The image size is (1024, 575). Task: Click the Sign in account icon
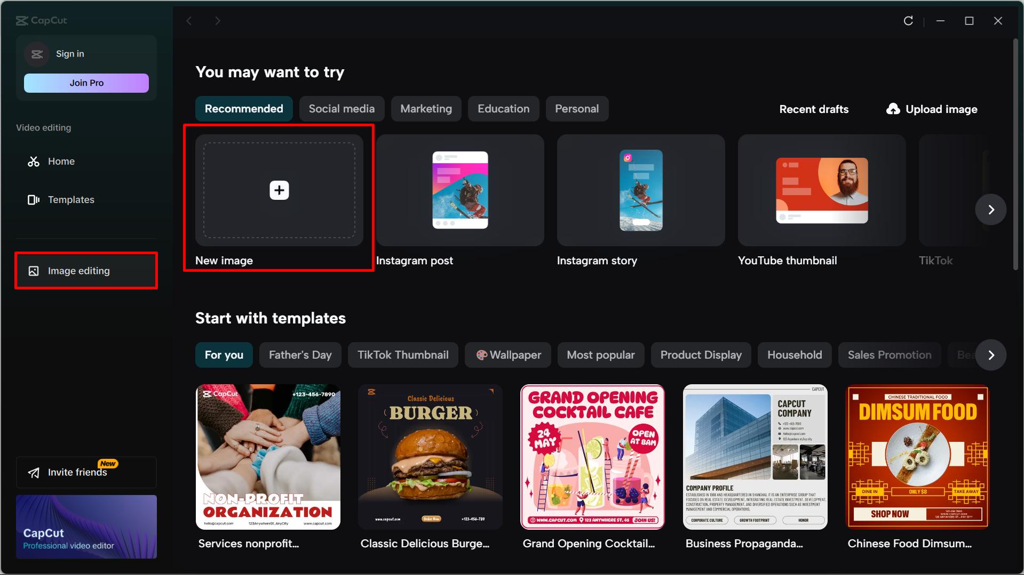[36, 54]
